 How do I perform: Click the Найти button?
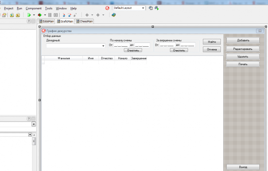click(212, 42)
